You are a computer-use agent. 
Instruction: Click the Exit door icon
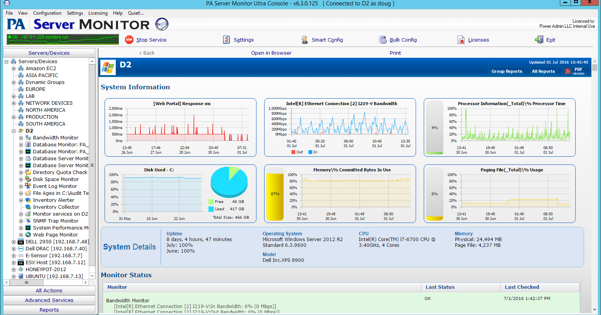point(539,40)
